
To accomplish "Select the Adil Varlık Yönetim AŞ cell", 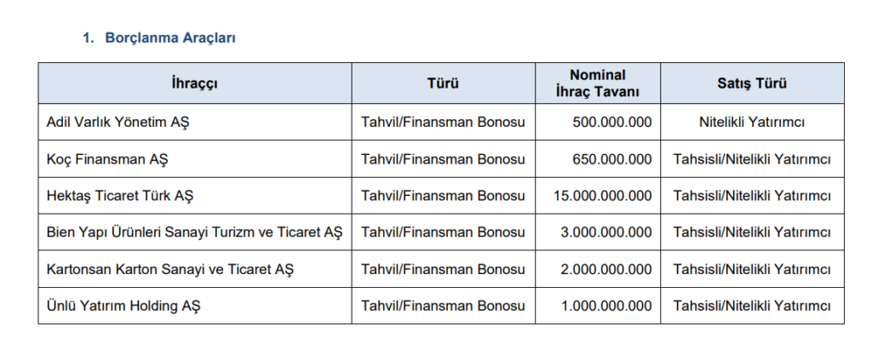I will (x=195, y=122).
